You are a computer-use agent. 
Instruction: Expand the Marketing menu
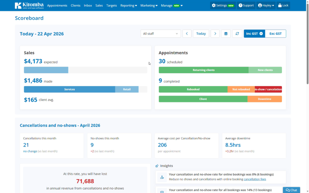[149, 6]
